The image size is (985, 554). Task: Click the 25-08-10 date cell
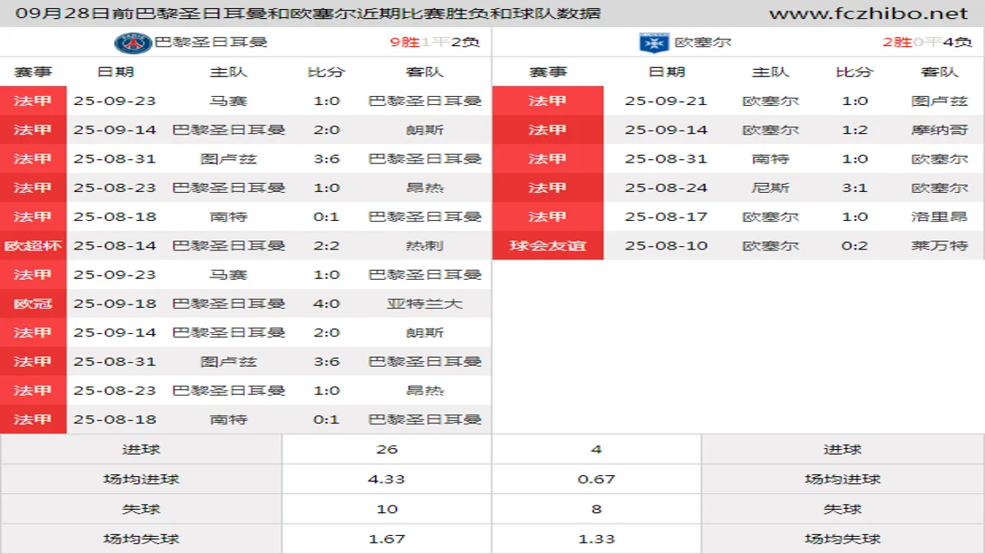tap(666, 245)
